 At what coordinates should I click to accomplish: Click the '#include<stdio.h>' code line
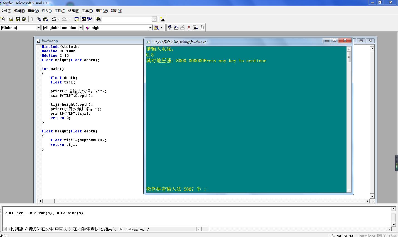coord(61,47)
